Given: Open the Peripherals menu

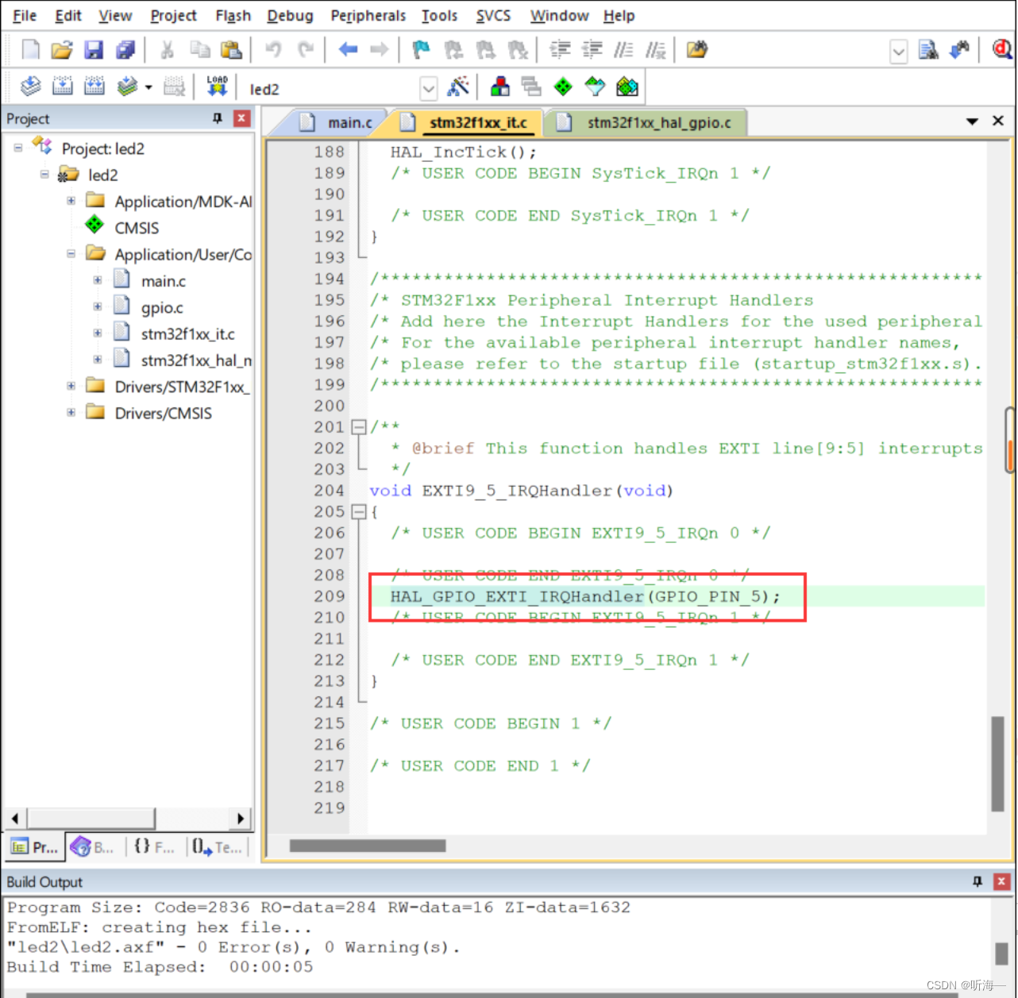Looking at the screenshot, I should coord(368,15).
